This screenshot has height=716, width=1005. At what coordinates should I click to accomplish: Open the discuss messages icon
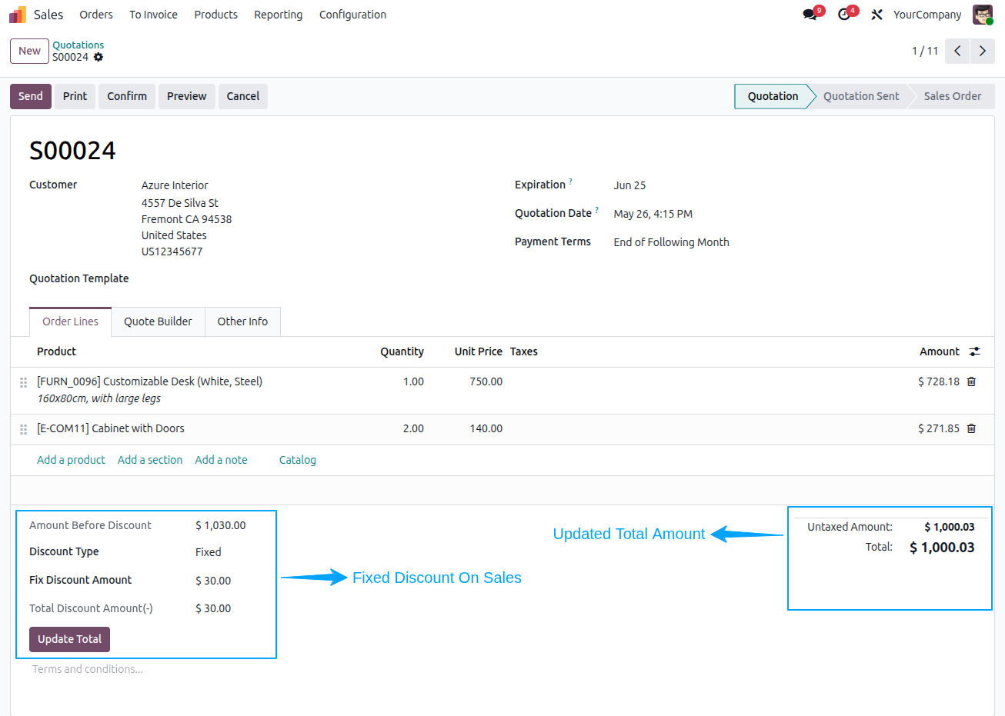[x=810, y=15]
